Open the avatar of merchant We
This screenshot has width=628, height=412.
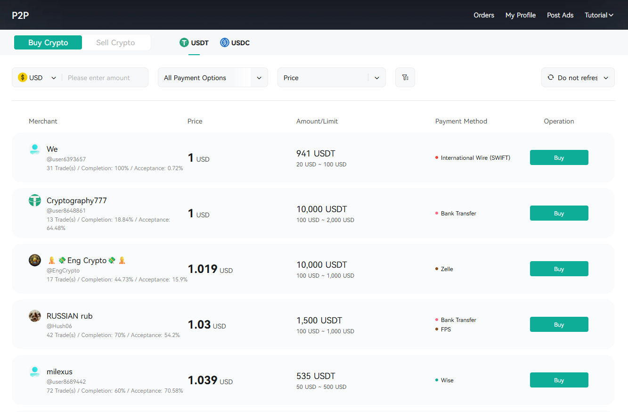click(35, 149)
